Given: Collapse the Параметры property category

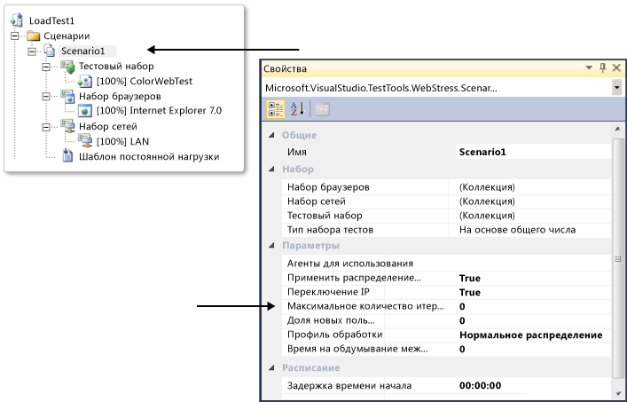Looking at the screenshot, I should 271,246.
